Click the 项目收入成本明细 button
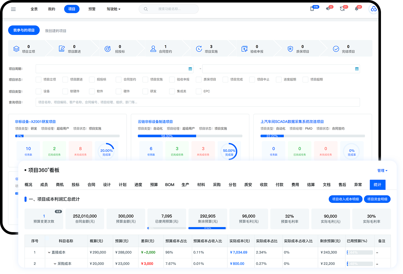This screenshot has height=274, width=403. click(x=345, y=199)
